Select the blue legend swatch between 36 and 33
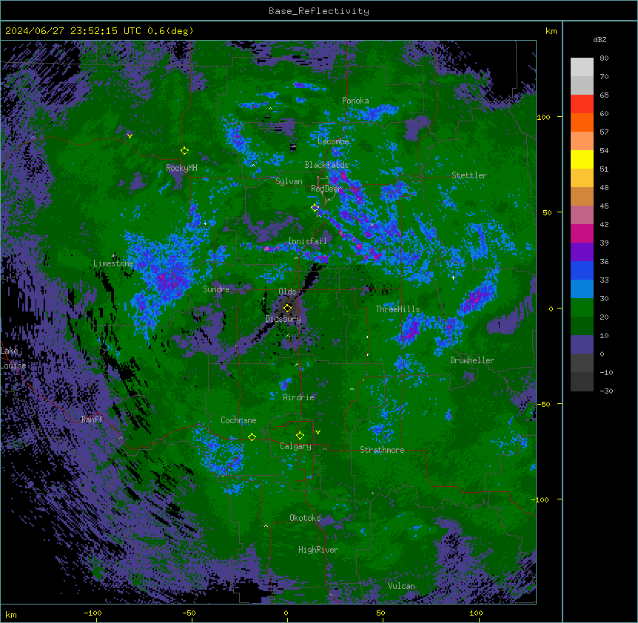Screen dimensions: 638x623 coord(582,270)
